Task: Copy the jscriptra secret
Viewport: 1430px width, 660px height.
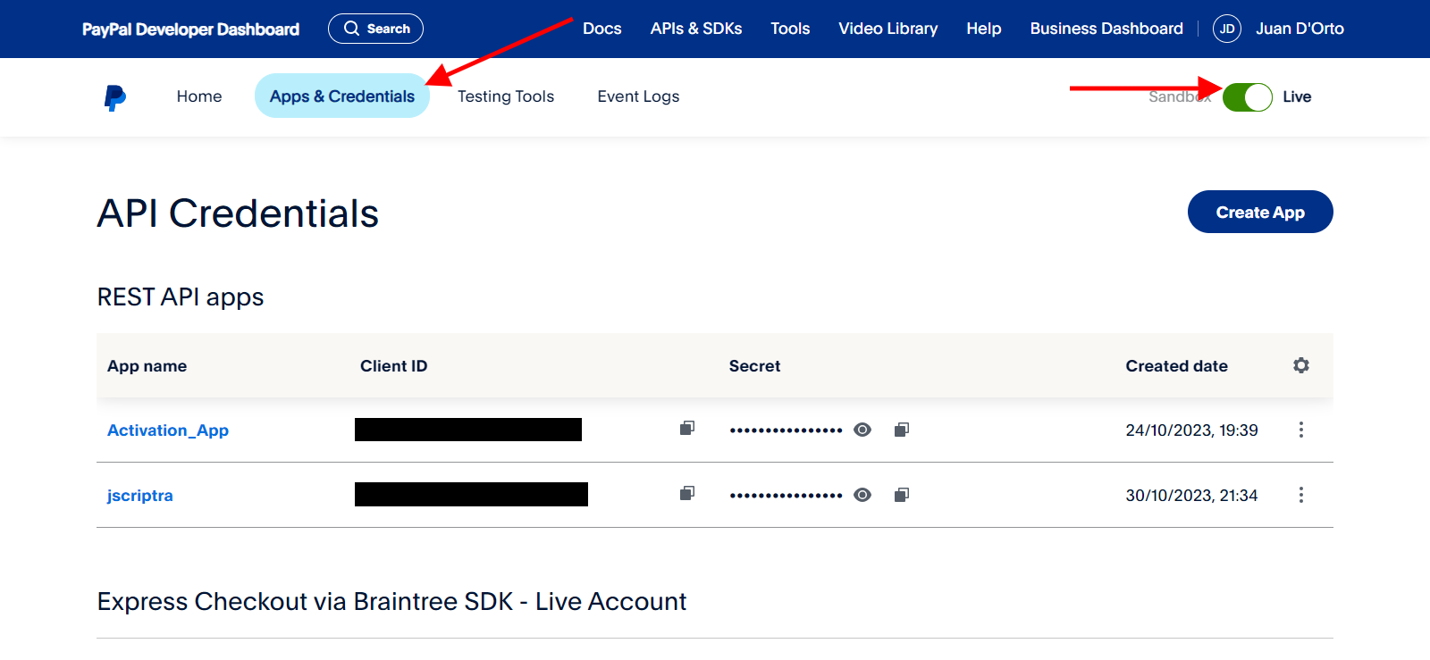Action: [901, 495]
